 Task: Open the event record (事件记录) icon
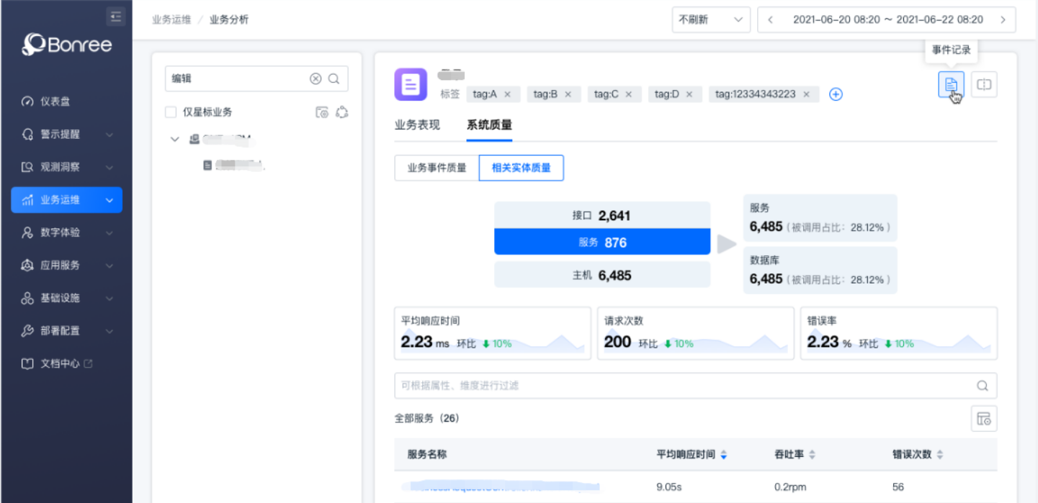(951, 85)
